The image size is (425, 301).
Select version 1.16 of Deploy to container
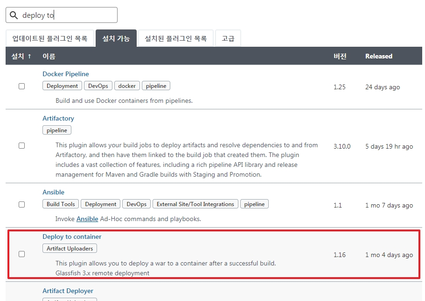[x=339, y=255]
